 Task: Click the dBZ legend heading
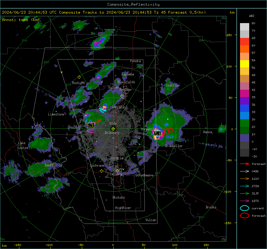(x=252, y=16)
